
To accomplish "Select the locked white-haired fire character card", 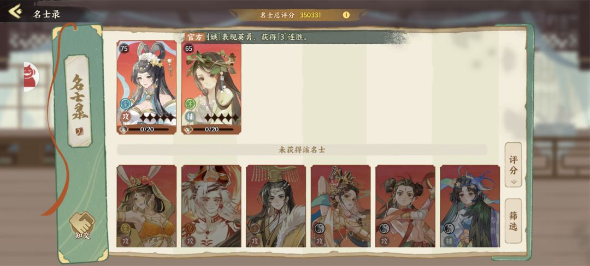I will 211,206.
